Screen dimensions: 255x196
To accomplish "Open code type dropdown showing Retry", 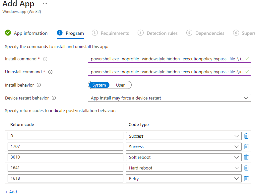I will (184, 178).
